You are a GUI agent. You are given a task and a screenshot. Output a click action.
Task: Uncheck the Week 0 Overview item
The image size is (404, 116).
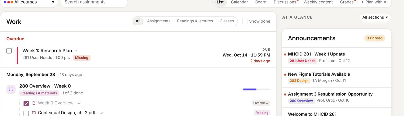[26, 103]
